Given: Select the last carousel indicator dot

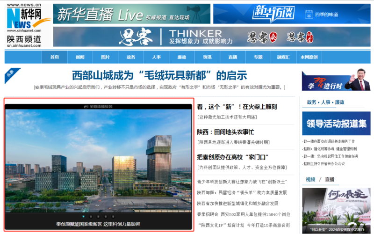Looking at the screenshot, I should click(113, 217).
